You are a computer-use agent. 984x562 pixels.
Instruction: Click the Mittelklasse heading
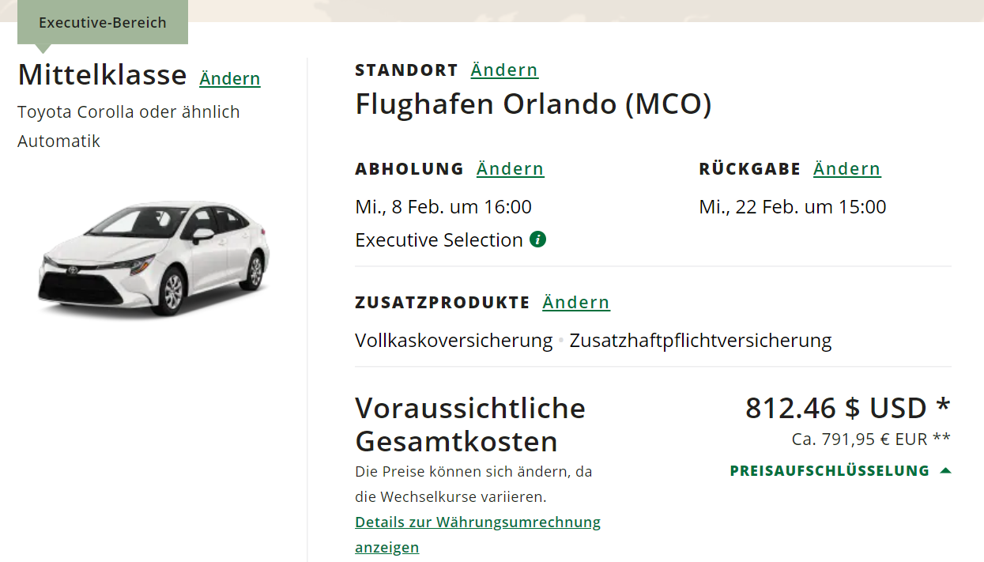click(x=102, y=75)
